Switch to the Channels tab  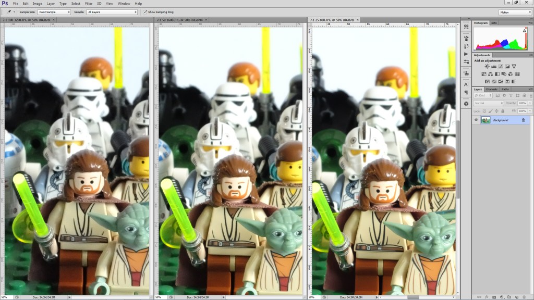click(492, 89)
